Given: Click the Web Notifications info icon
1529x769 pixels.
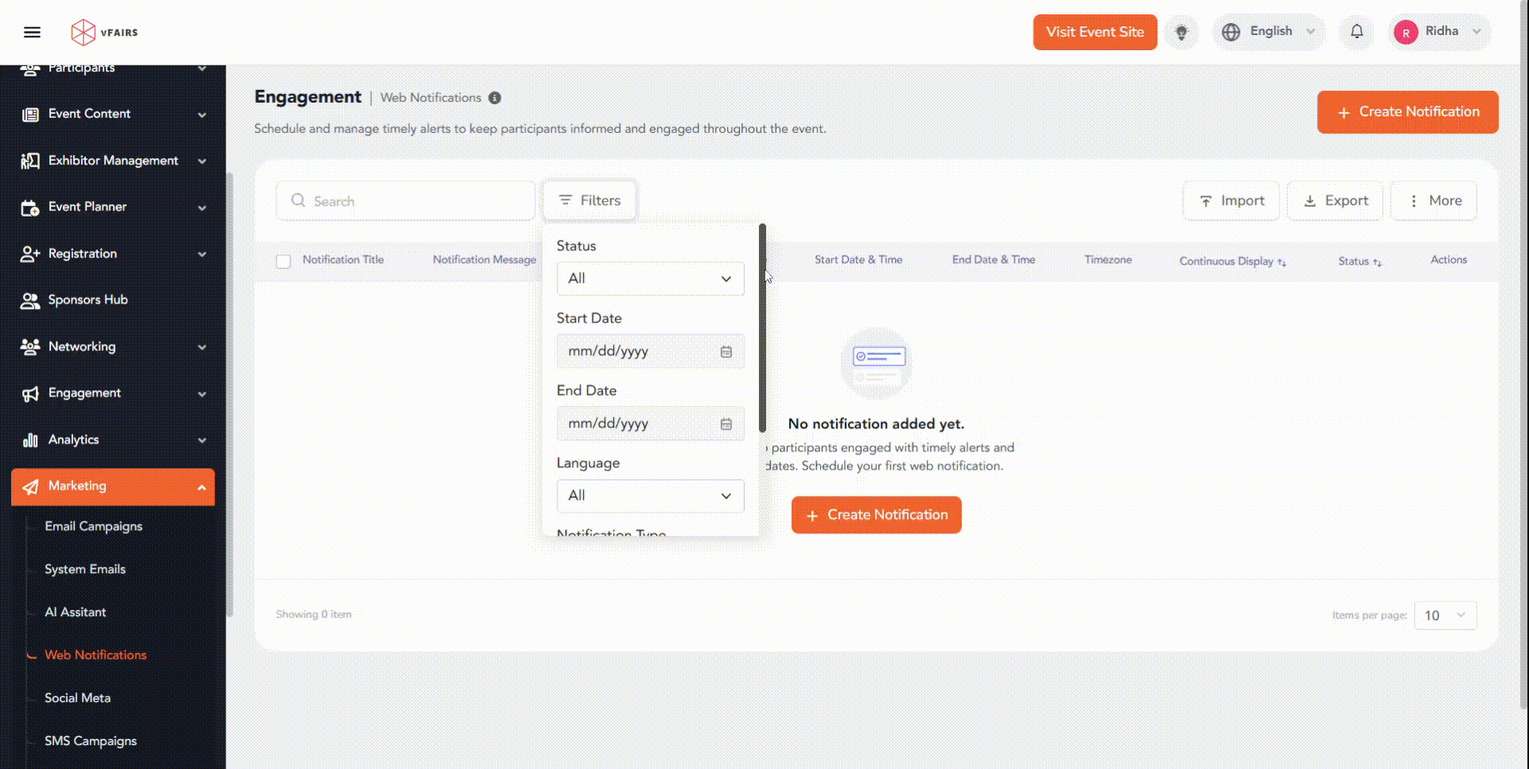Looking at the screenshot, I should click(x=495, y=98).
